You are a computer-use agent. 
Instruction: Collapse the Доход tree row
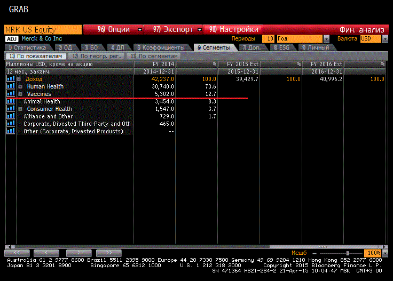click(x=20, y=79)
